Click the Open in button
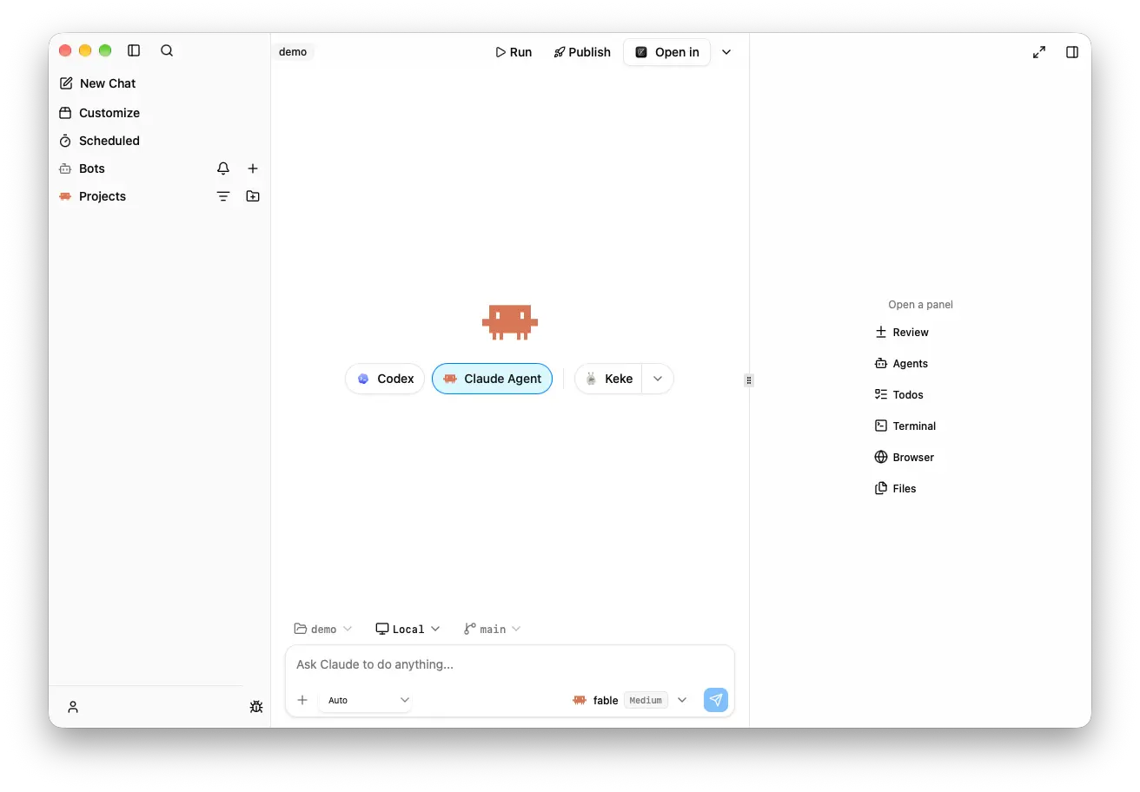Screen dimensions: 1140x792 (x=666, y=52)
